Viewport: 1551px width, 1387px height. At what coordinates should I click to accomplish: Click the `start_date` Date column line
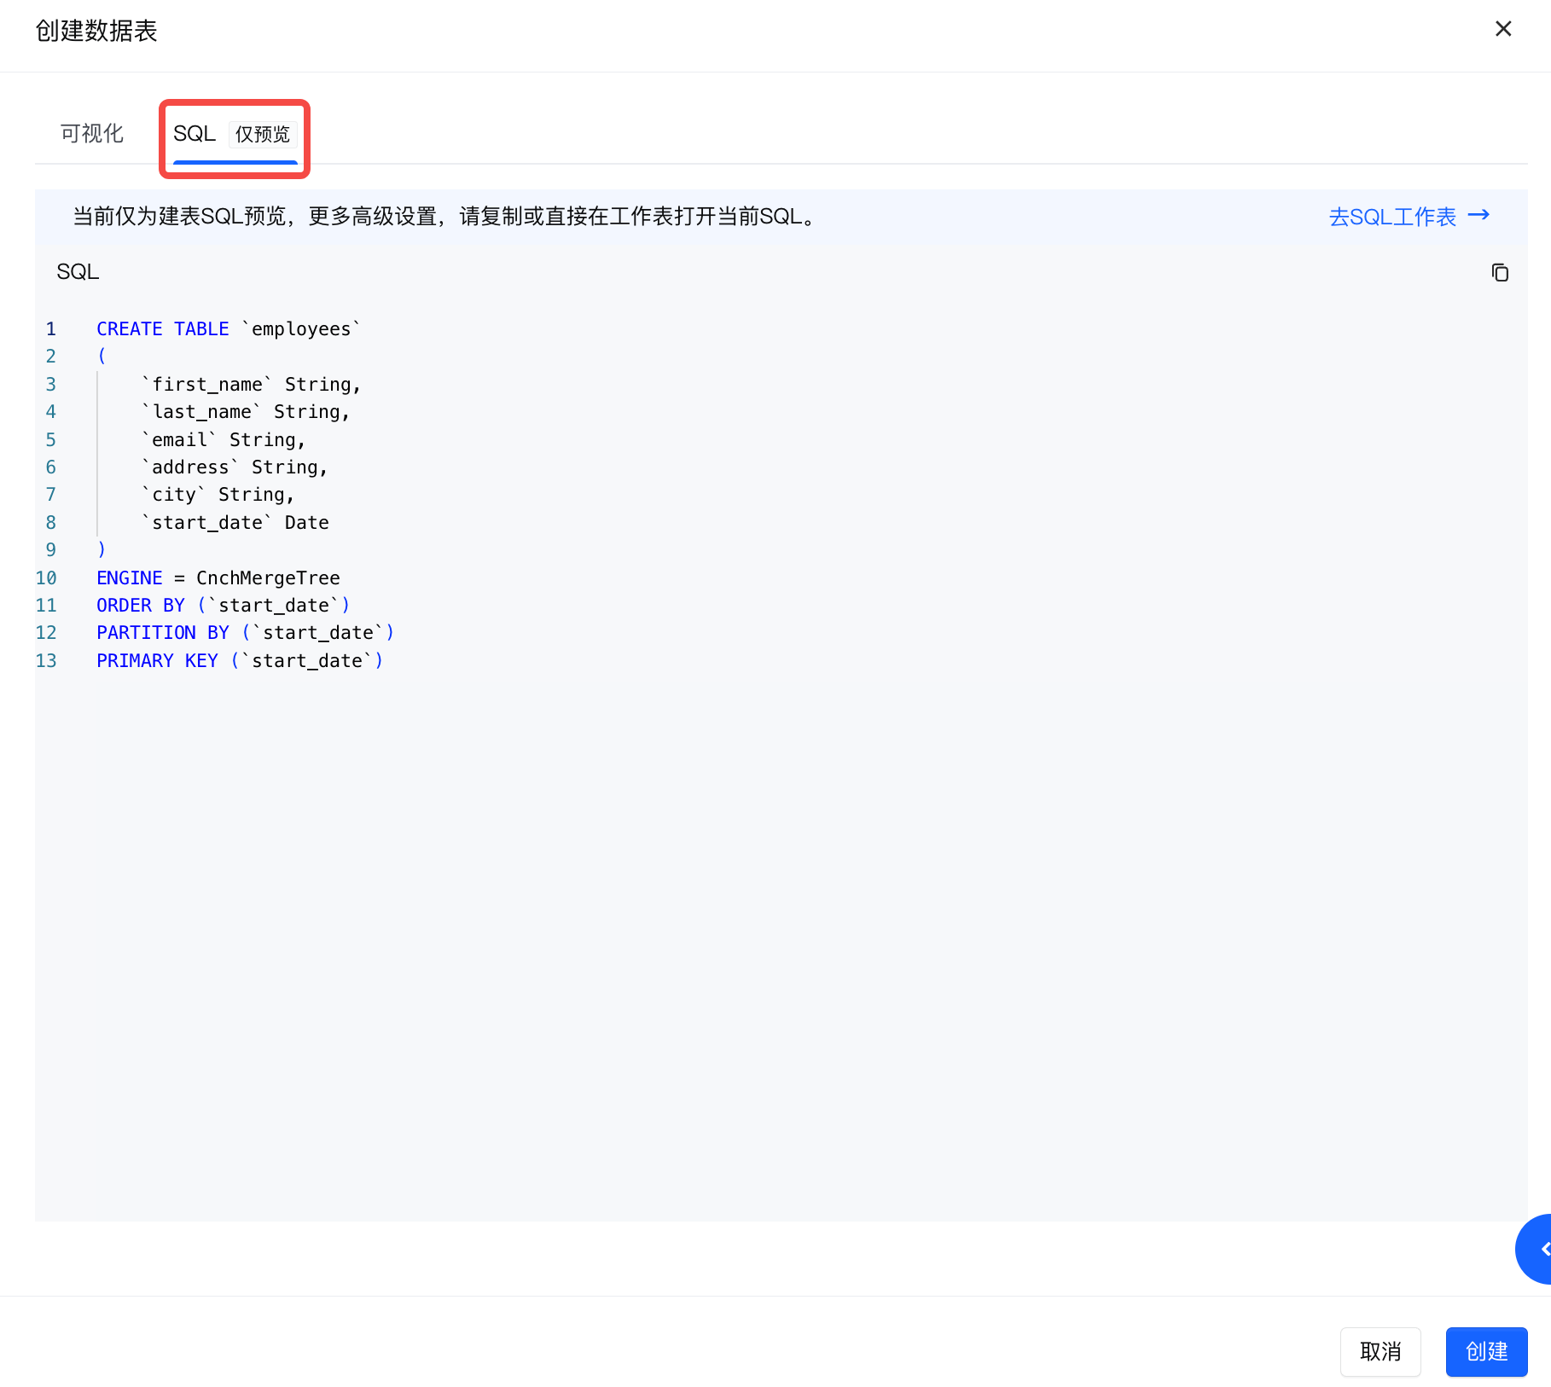pos(235,523)
